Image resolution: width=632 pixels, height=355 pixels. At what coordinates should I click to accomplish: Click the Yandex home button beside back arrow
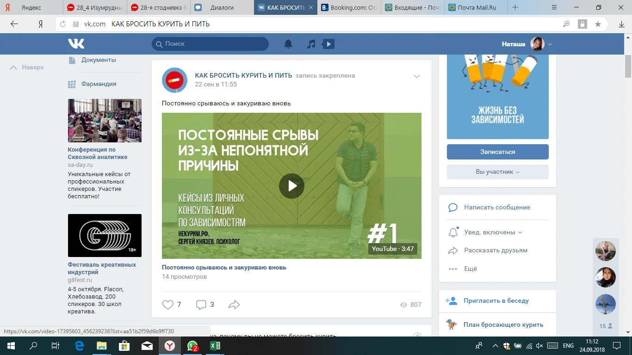41,24
